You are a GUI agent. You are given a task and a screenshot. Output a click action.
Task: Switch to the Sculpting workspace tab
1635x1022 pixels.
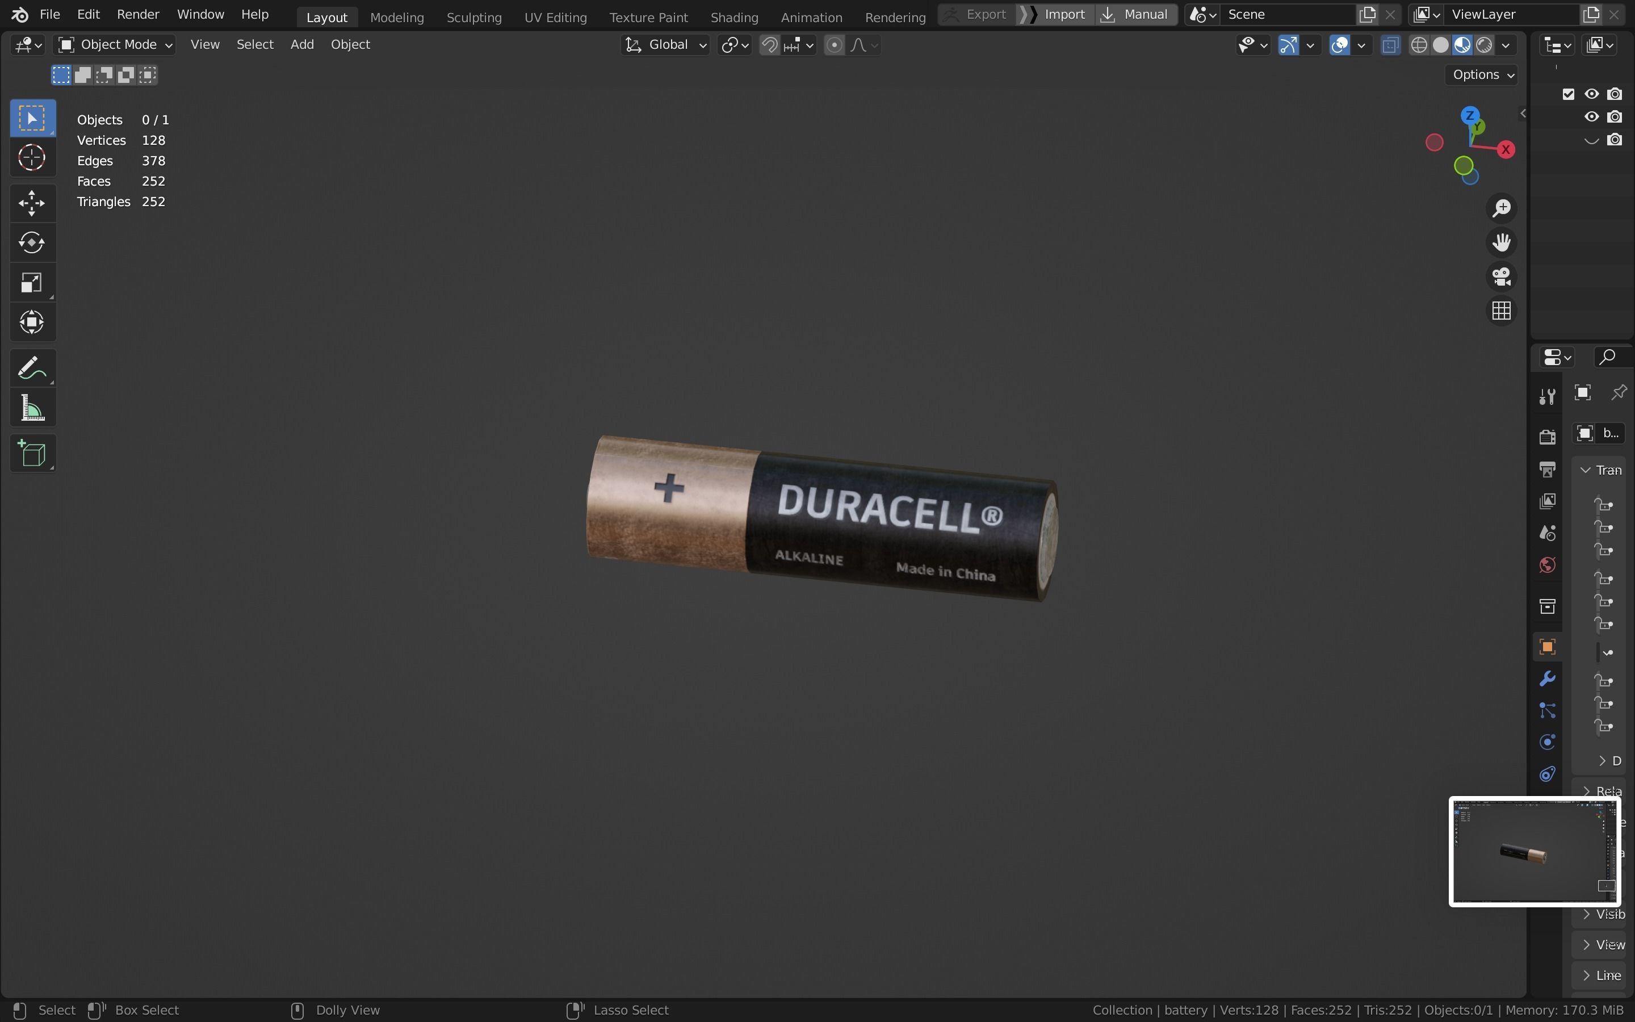[473, 17]
